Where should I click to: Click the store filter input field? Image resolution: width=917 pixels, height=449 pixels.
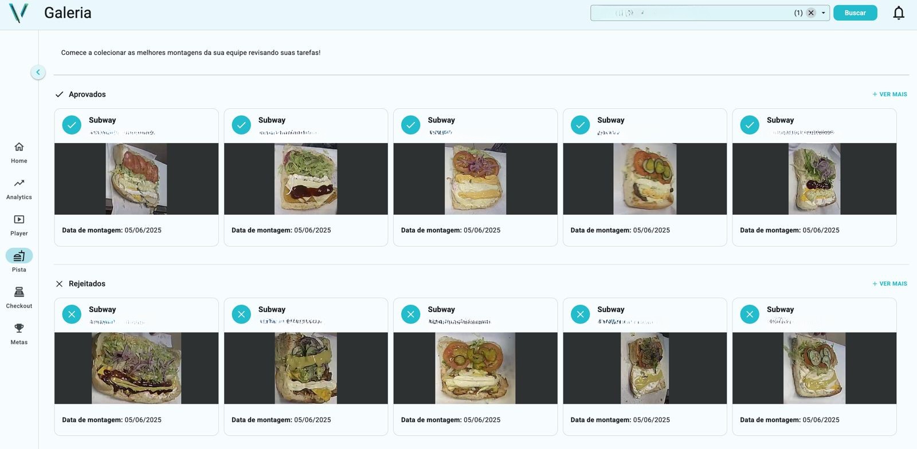691,13
